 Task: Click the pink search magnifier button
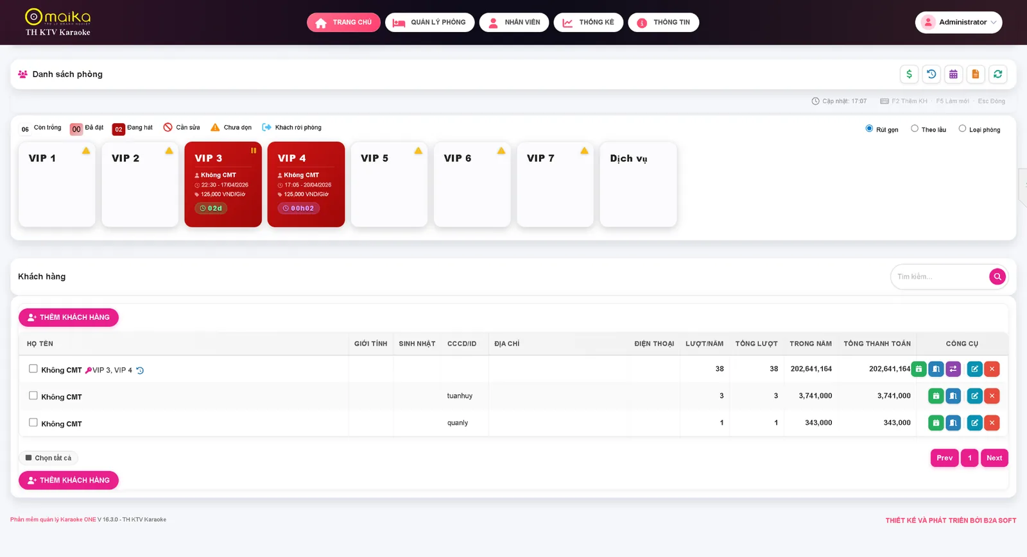click(x=997, y=276)
